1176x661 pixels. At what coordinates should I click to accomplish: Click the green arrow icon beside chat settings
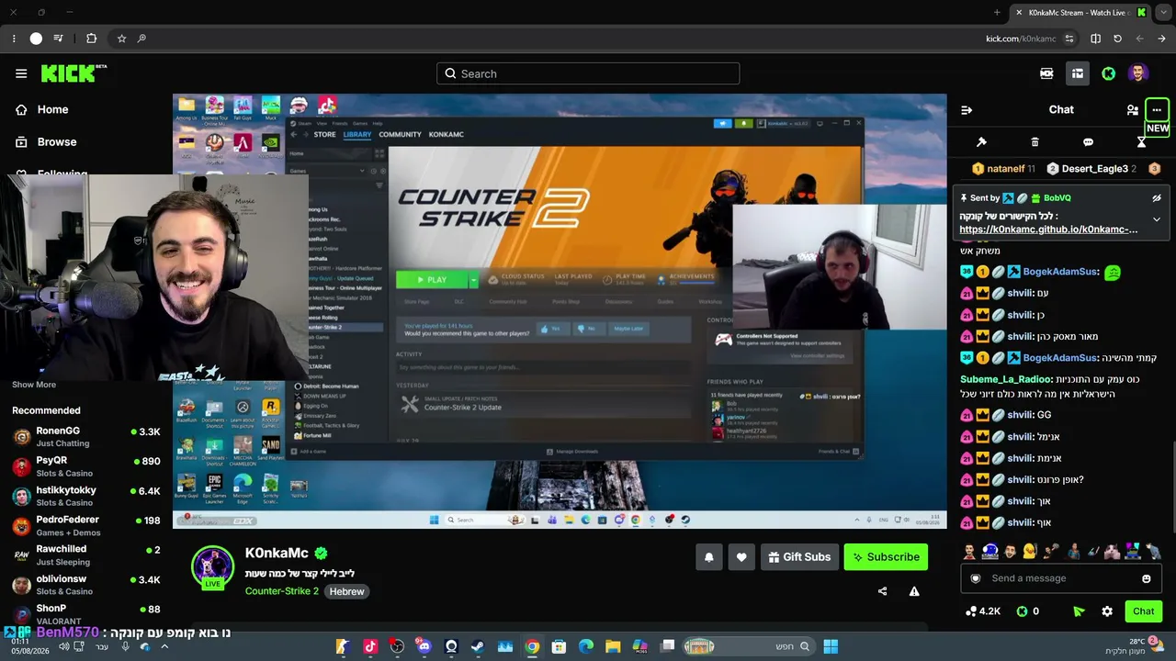pyautogui.click(x=1079, y=611)
